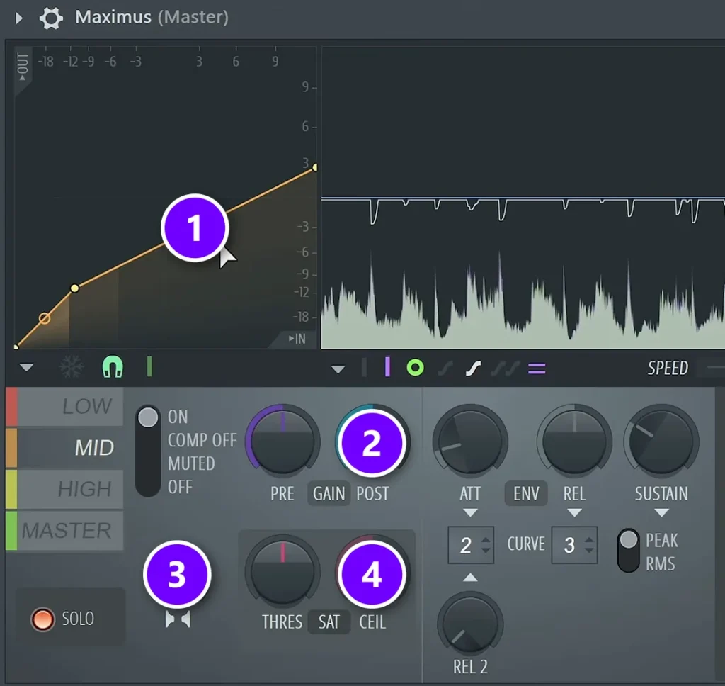Open the Maximus plugin options gear
Viewport: 725px width, 686px height.
[51, 18]
